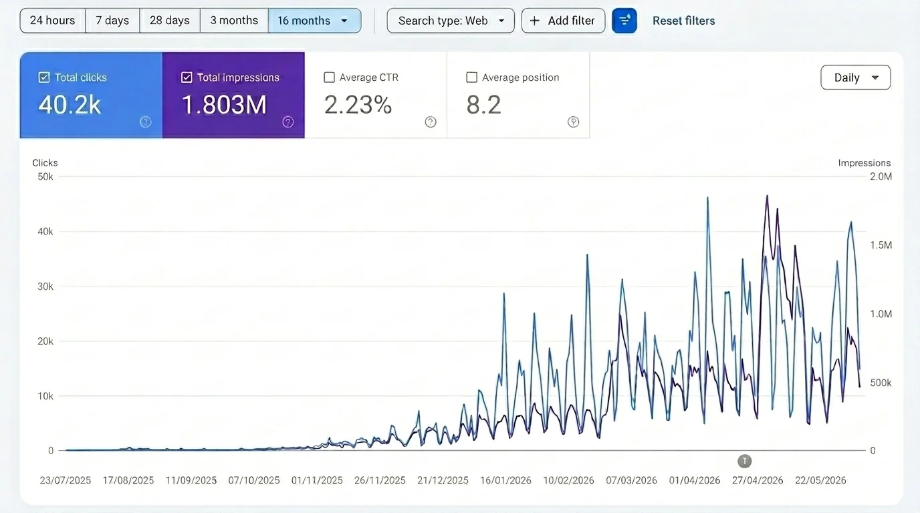Screen dimensions: 920x513
Task: Click the 16/01/2026 date label
Action: [x=506, y=480]
